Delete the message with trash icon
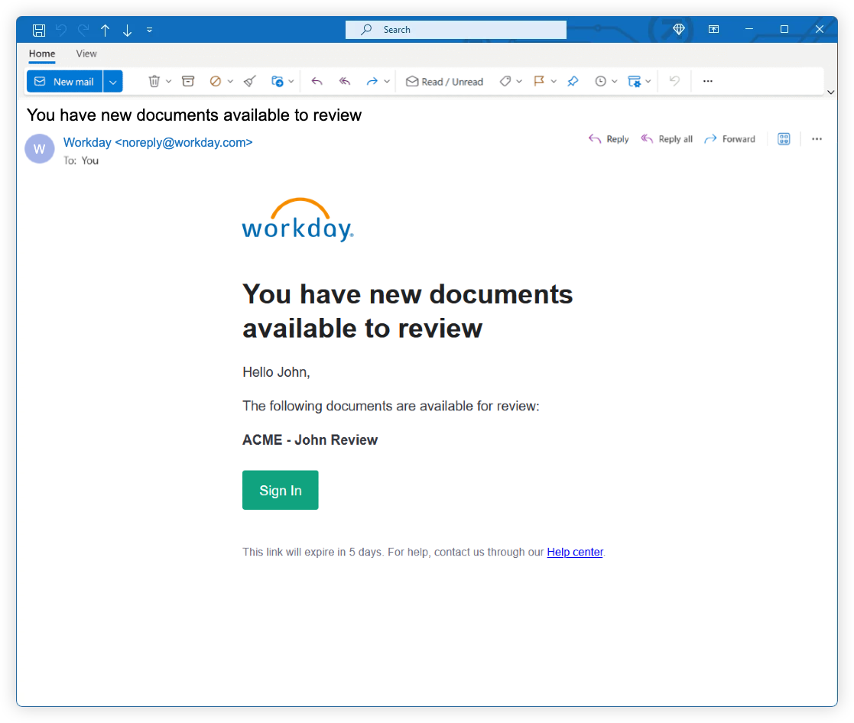The image size is (854, 723). point(154,81)
